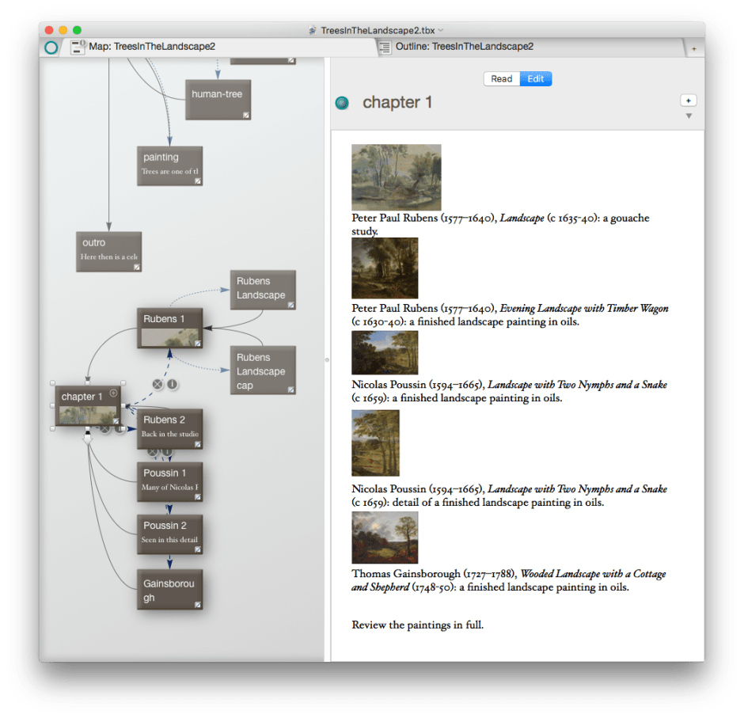Click the map view icon in the Map tab

tap(78, 47)
